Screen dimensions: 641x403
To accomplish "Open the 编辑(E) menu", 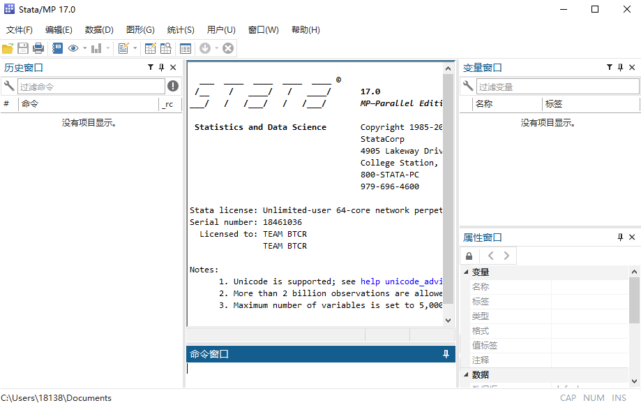I will (x=59, y=30).
